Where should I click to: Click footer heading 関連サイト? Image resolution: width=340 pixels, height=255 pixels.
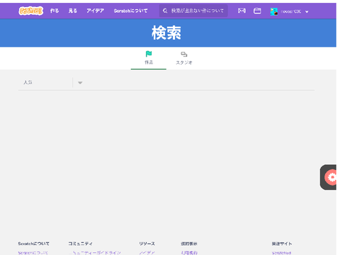coord(282,244)
